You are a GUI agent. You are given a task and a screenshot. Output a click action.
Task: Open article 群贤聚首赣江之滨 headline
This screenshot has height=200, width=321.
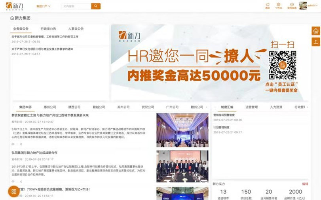50,115
